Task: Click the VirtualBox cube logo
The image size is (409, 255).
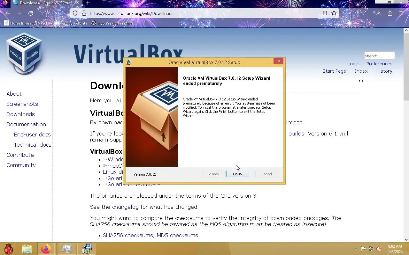Action: [x=24, y=53]
